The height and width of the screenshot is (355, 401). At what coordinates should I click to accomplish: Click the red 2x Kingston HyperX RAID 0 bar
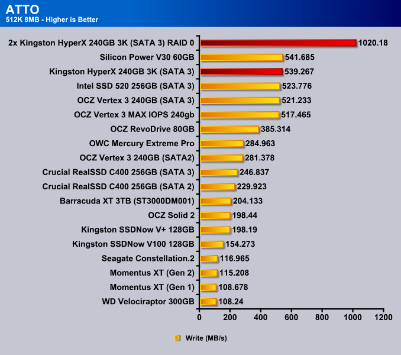(x=278, y=43)
